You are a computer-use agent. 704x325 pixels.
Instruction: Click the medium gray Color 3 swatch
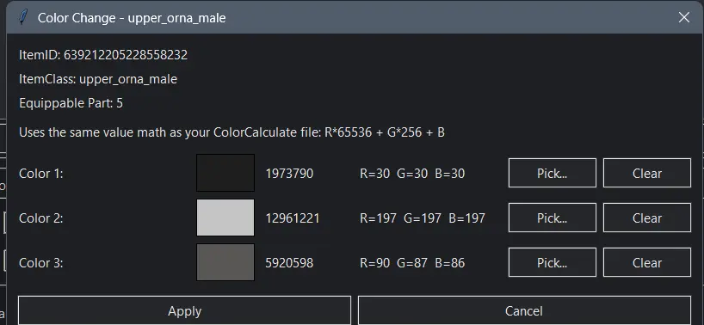tap(225, 262)
